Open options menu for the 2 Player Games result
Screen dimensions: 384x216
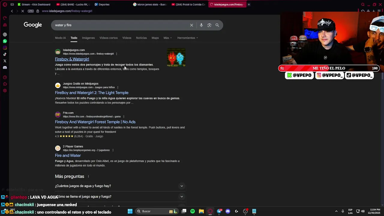pos(113,150)
